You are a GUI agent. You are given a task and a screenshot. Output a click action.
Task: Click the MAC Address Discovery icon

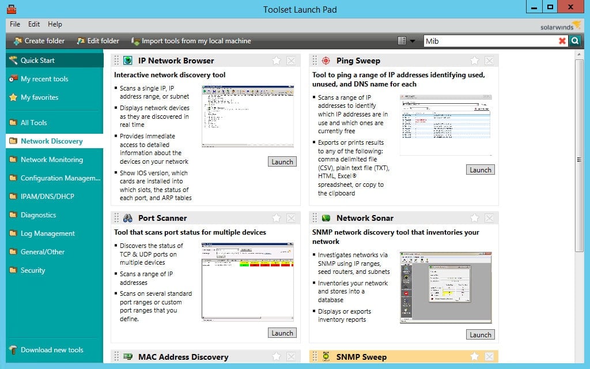coord(128,356)
